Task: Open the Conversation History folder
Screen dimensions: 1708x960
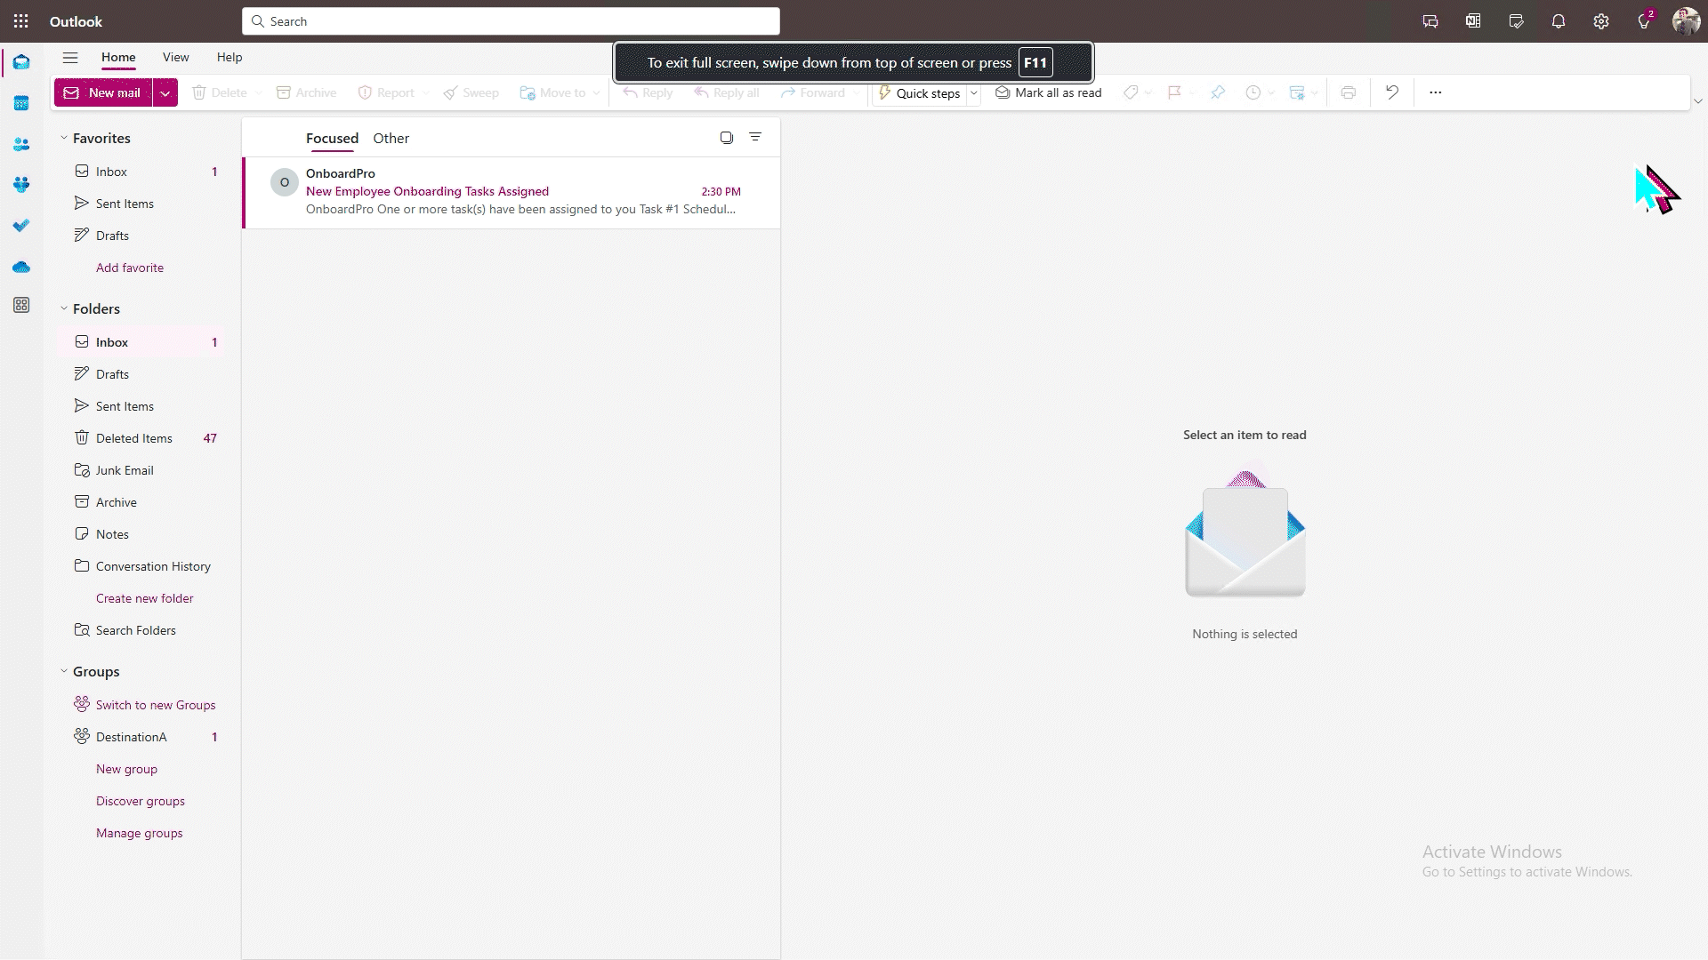Action: point(142,566)
